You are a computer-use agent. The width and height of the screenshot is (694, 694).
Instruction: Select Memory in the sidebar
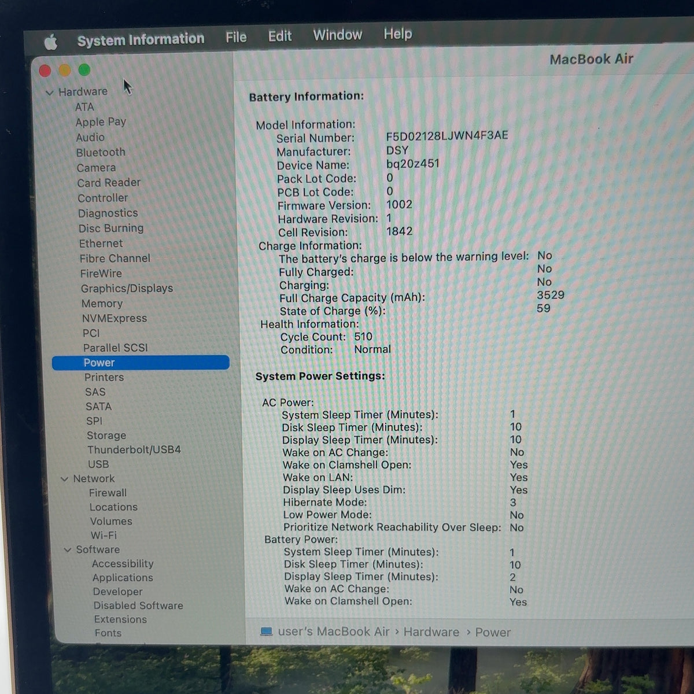pyautogui.click(x=102, y=303)
